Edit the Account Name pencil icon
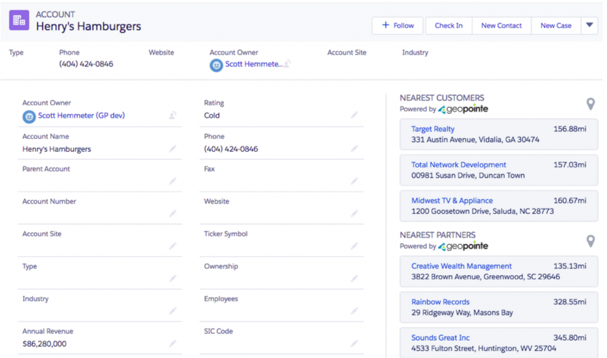607x358 pixels. (x=173, y=149)
